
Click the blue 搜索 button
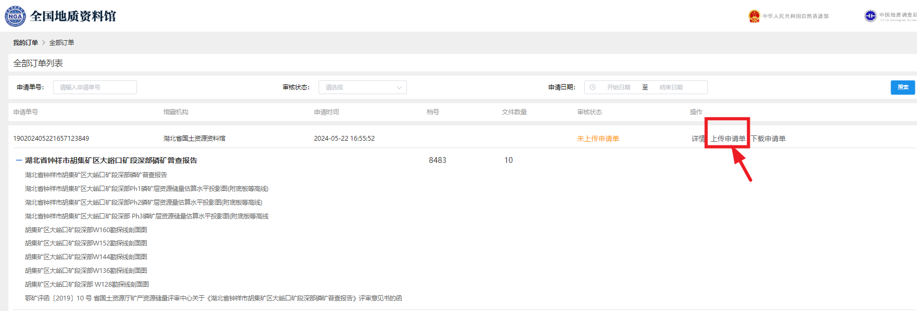point(903,87)
